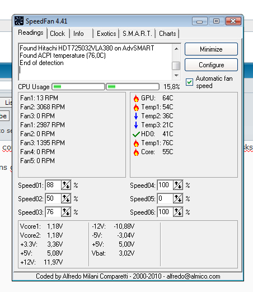Click 'Found ACPI temperature (76,0C)' log line
Screen dimensions: 253x292
63,55
